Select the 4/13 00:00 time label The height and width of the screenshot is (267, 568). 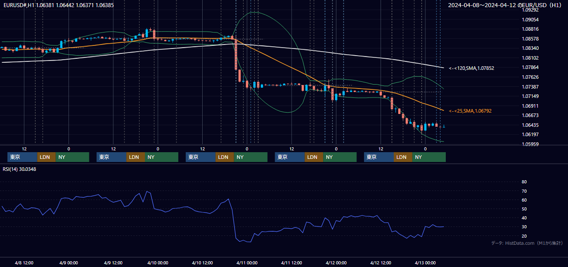[x=425, y=263]
